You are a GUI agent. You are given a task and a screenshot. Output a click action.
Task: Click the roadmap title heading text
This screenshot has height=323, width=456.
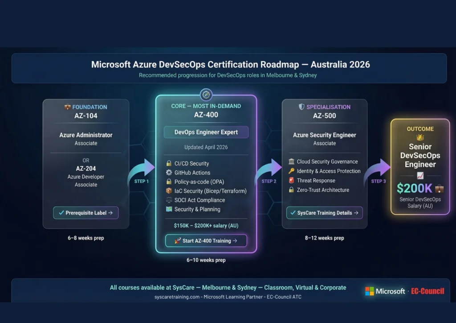tap(231, 64)
